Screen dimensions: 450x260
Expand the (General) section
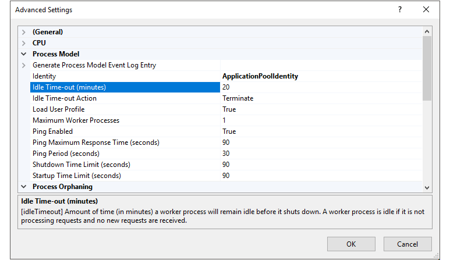[24, 32]
